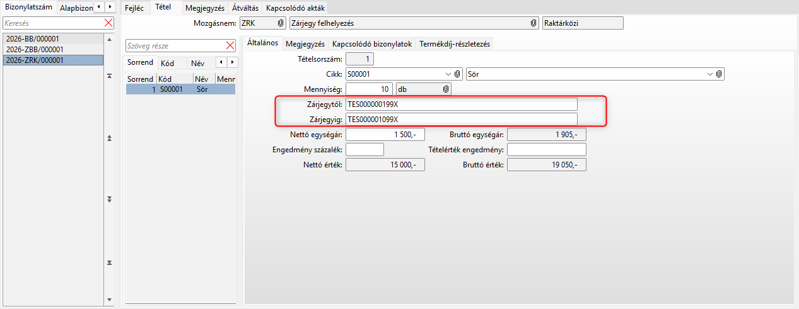Select document 2026-ZRK/000001

pyautogui.click(x=53, y=60)
